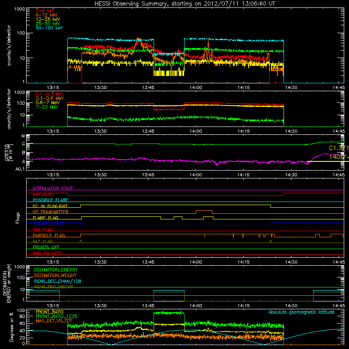Click the DECIMATION_WEIGHT legend entry
The height and width of the screenshot is (349, 349).
point(55,276)
